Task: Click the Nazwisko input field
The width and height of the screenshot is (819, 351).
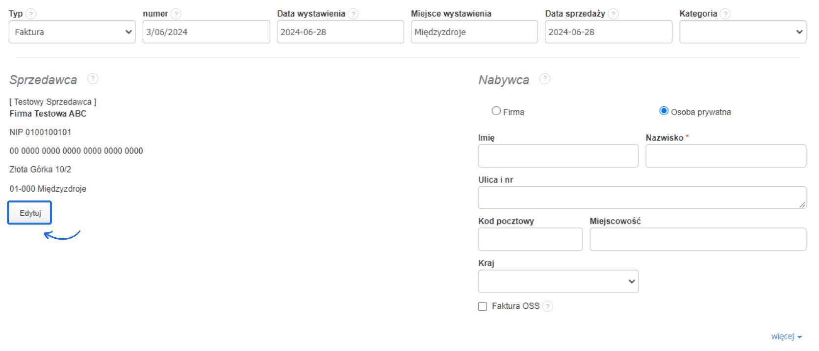Action: (x=725, y=156)
